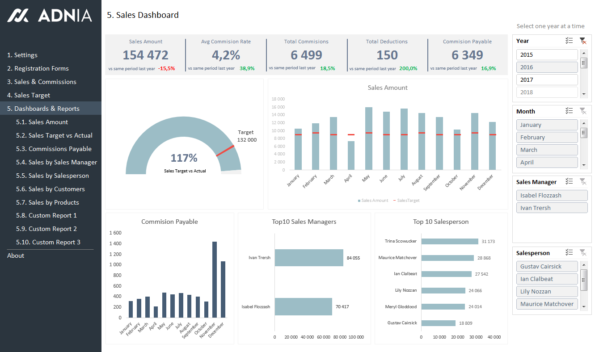Enable multi-select on the Salesperson slicer

569,252
